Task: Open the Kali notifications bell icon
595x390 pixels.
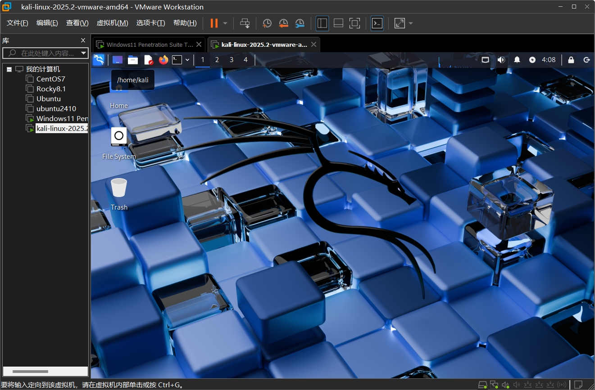Action: [517, 60]
